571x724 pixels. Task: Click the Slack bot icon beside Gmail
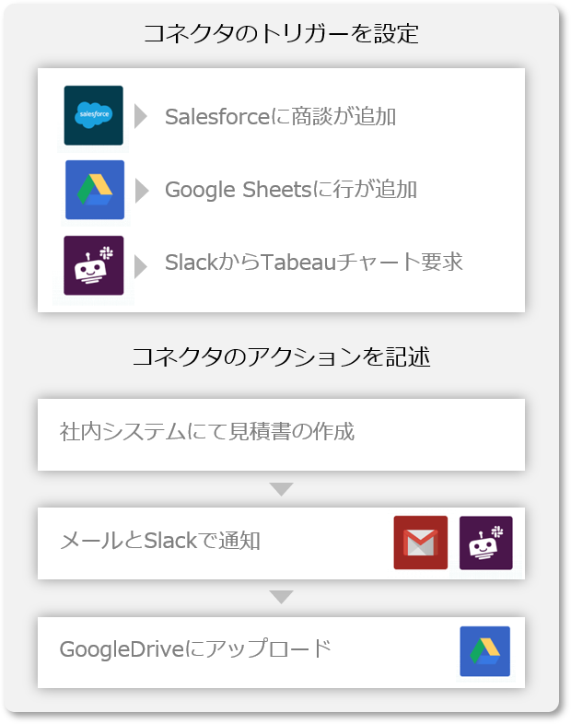pos(486,543)
